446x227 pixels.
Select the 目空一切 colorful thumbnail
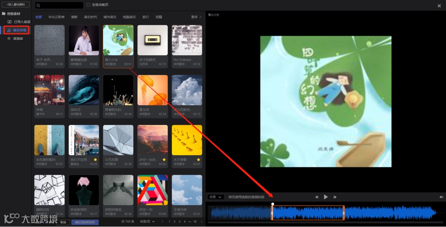tap(153, 190)
